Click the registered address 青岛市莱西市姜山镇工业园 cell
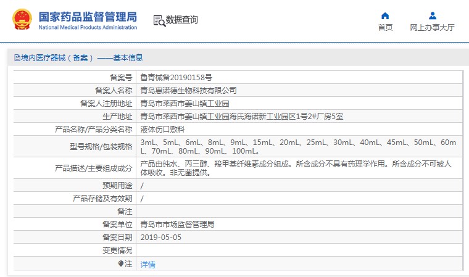The height and width of the screenshot is (277, 469). 185,103
